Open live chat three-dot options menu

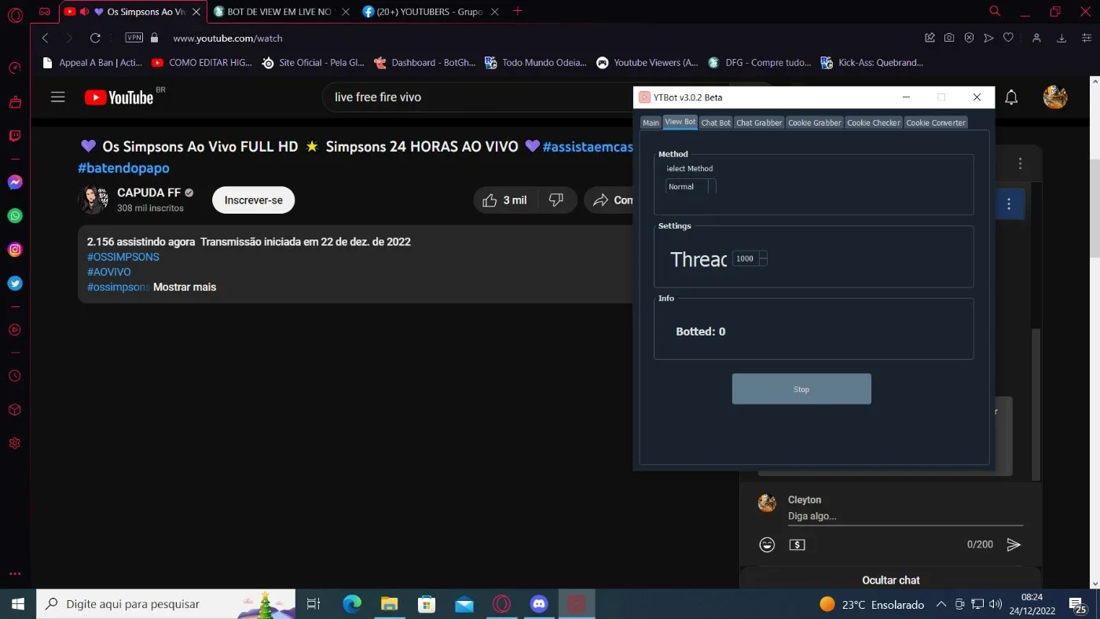pos(1020,163)
